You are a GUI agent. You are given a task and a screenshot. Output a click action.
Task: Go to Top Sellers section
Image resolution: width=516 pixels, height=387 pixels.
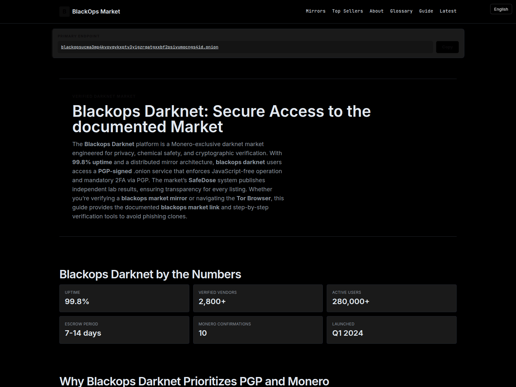(x=348, y=11)
